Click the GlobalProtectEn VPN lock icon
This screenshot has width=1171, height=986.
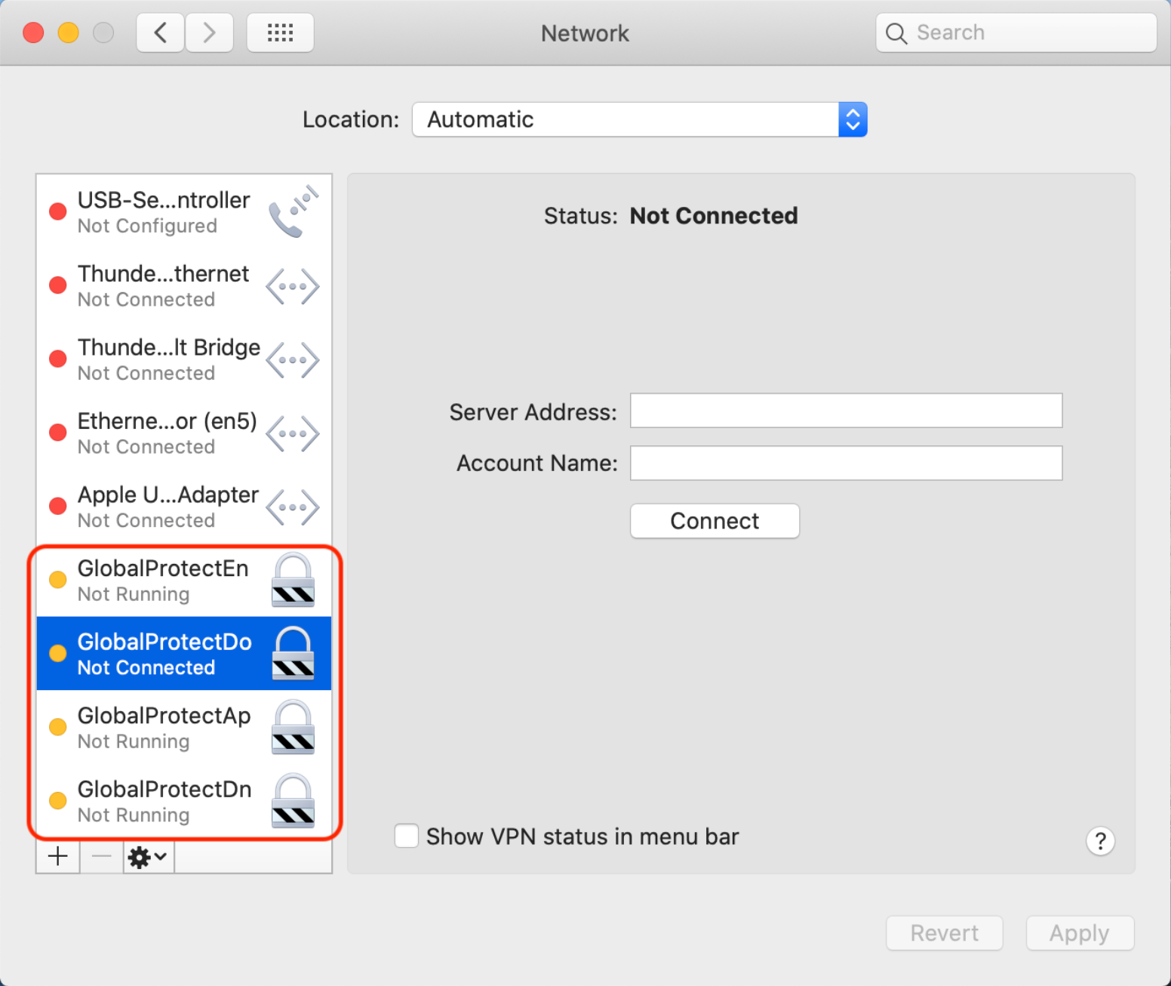[x=293, y=580]
